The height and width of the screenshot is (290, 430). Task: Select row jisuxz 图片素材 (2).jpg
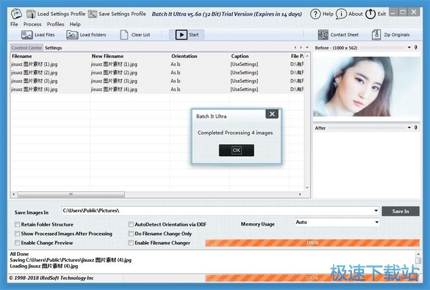pyautogui.click(x=157, y=72)
